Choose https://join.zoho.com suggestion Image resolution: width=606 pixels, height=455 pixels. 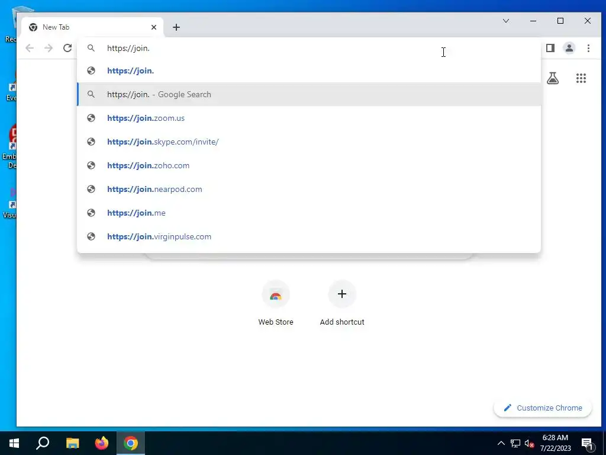pos(309,165)
